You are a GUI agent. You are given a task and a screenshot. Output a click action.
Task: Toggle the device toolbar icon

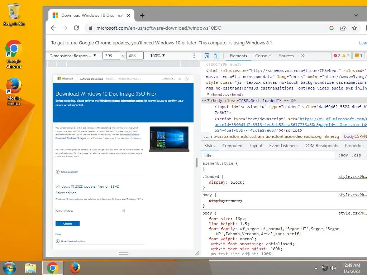(x=216, y=56)
